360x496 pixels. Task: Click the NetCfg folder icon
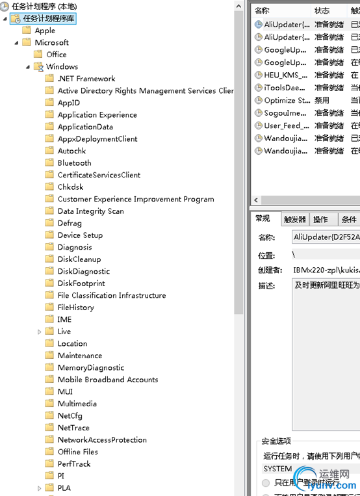(49, 415)
